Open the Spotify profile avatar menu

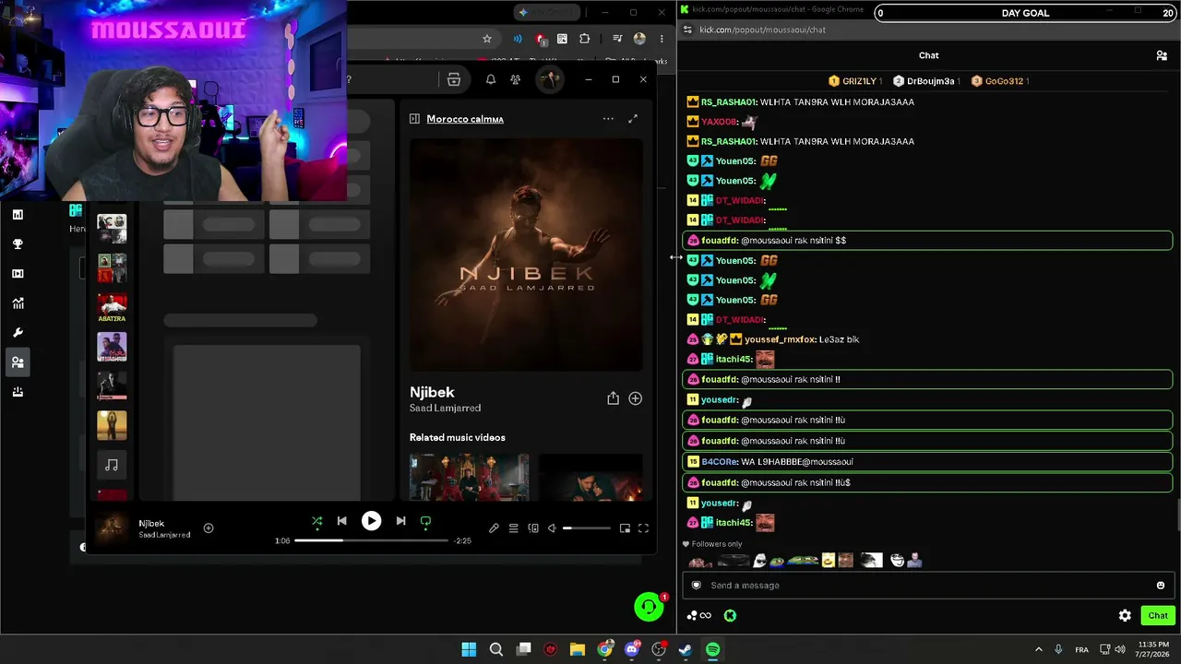[x=550, y=79]
